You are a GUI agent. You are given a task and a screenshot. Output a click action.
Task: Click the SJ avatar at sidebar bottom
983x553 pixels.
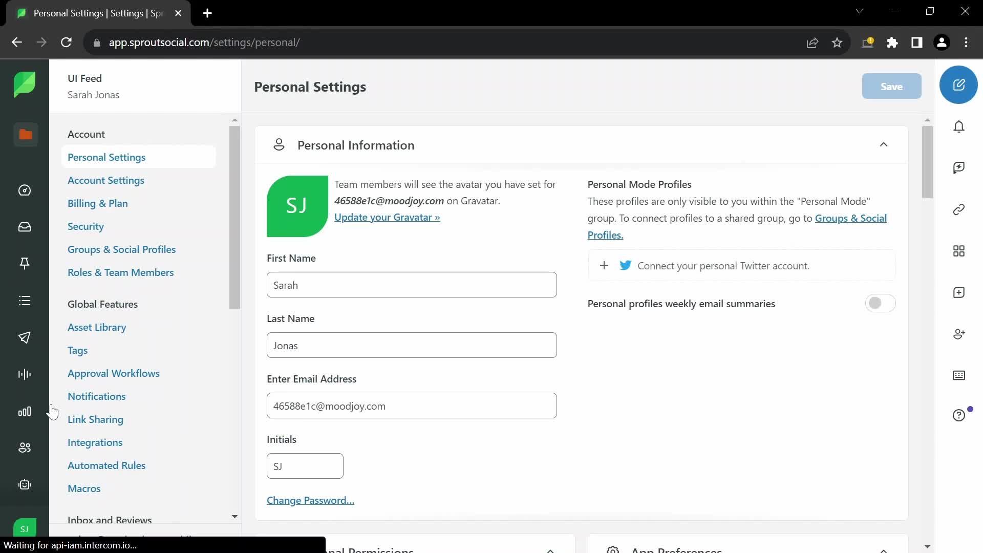(25, 527)
